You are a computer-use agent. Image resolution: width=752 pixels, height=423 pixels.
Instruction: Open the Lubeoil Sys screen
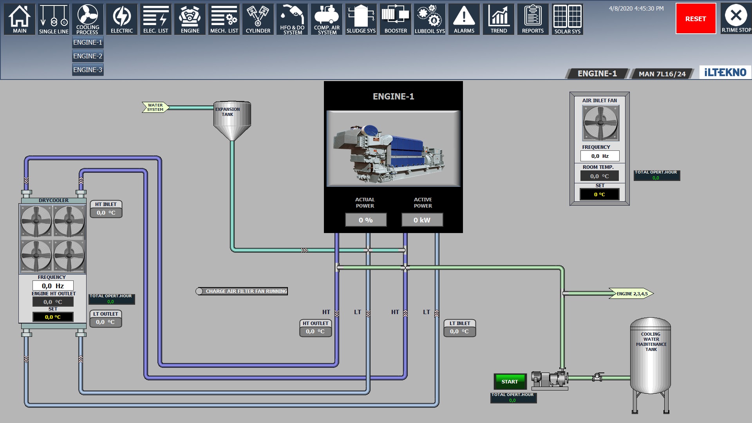pos(430,19)
